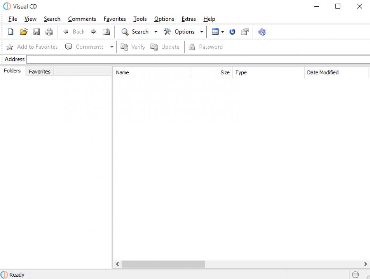Click the scroll left arrow
The image size is (370, 279).
[117, 264]
